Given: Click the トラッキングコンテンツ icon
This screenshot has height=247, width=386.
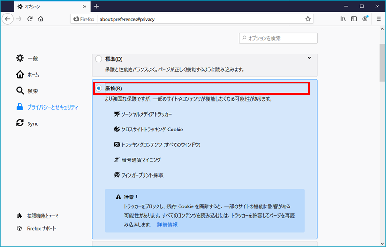Looking at the screenshot, I should [117, 144].
